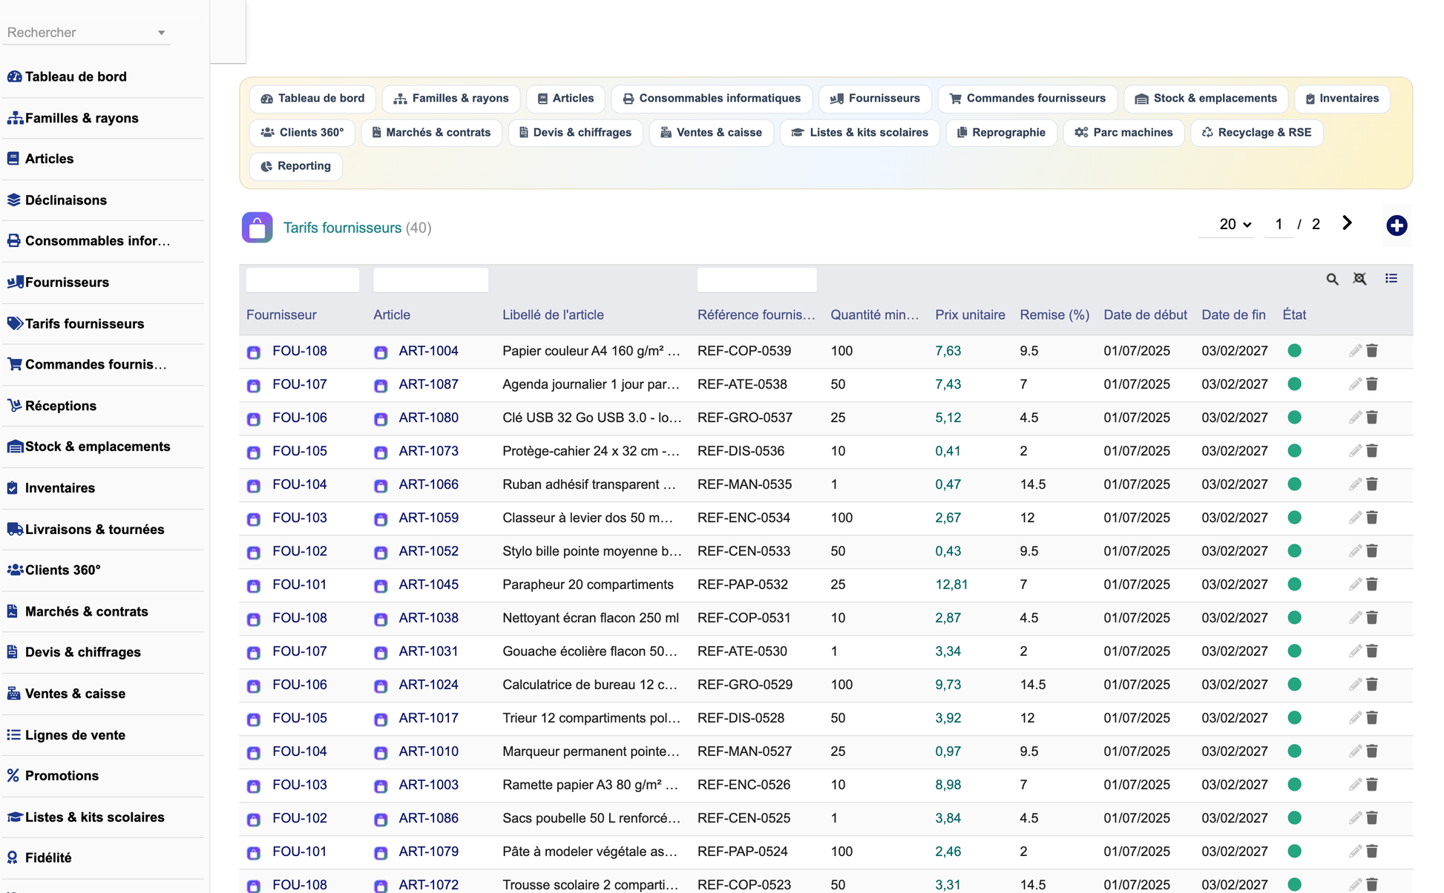Go to the next page arrow
The image size is (1444, 893).
pyautogui.click(x=1347, y=223)
